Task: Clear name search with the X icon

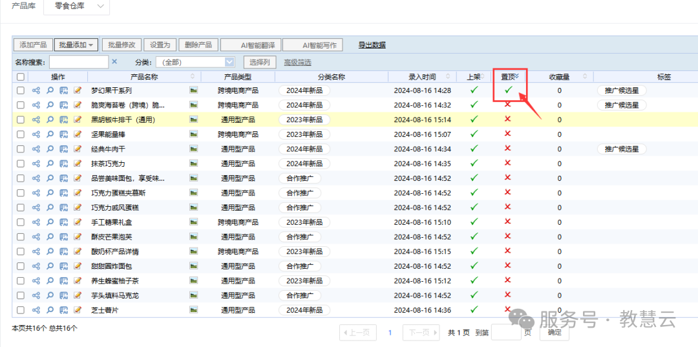Action: (114, 62)
